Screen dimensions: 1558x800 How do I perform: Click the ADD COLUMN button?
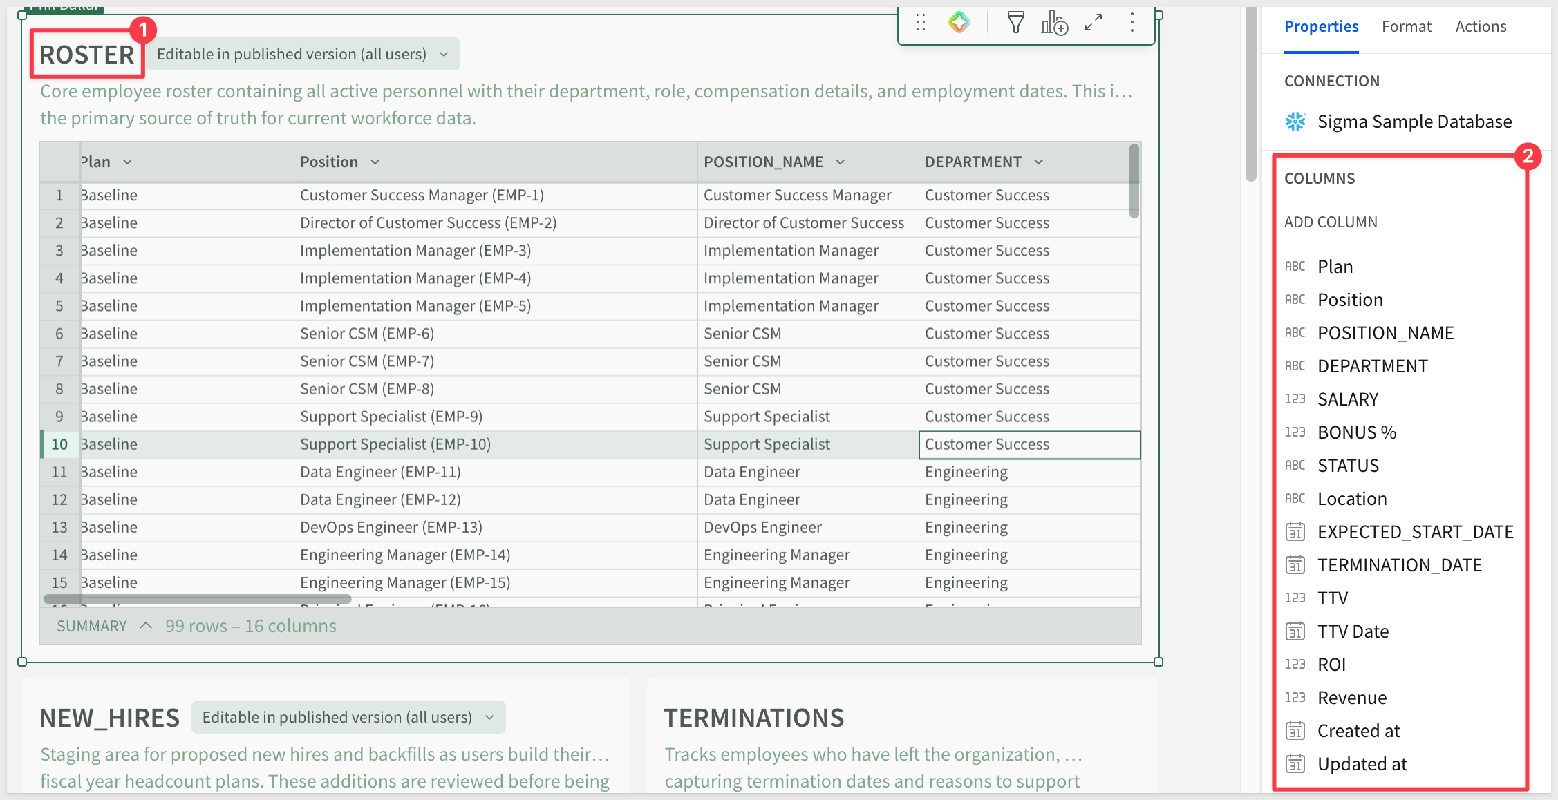point(1331,222)
